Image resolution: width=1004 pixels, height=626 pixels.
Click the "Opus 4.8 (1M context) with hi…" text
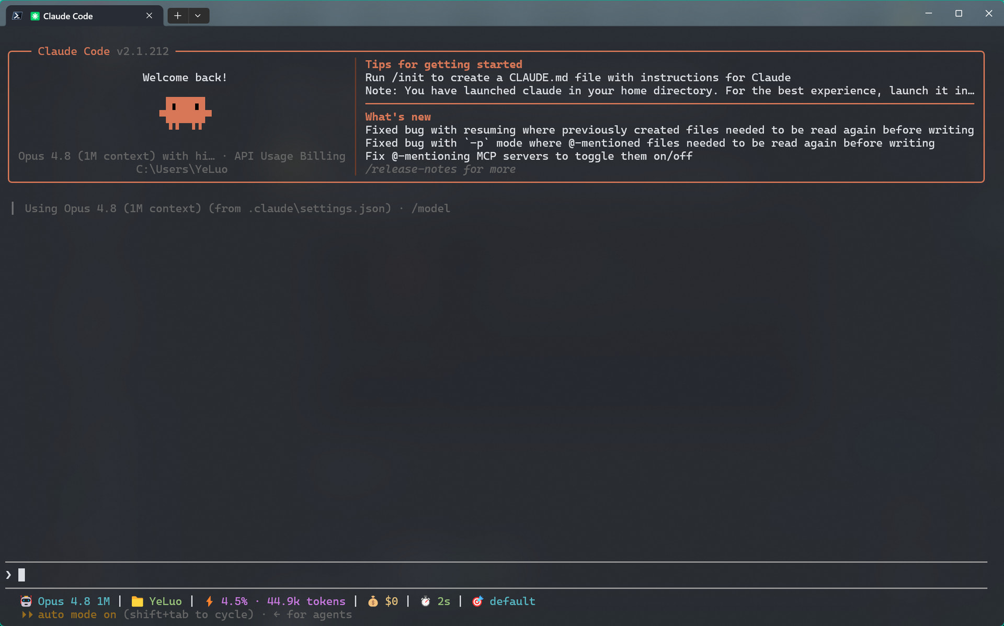pyautogui.click(x=117, y=156)
